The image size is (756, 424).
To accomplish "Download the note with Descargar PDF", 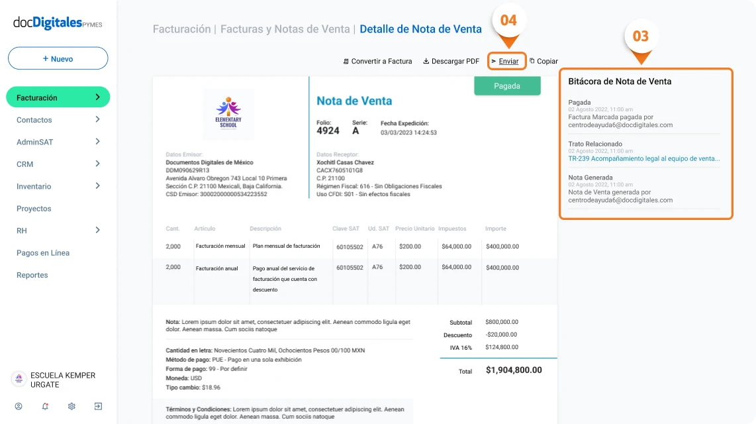I will pos(451,62).
